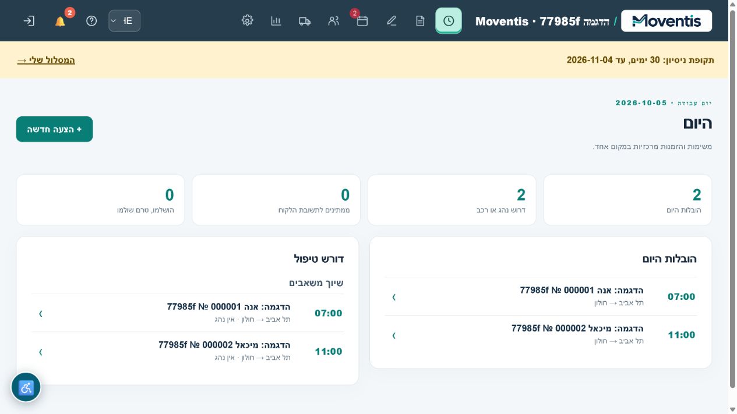The width and height of the screenshot is (737, 414).
Task: Open the accessibility wheelchair widget
Action: (26, 387)
